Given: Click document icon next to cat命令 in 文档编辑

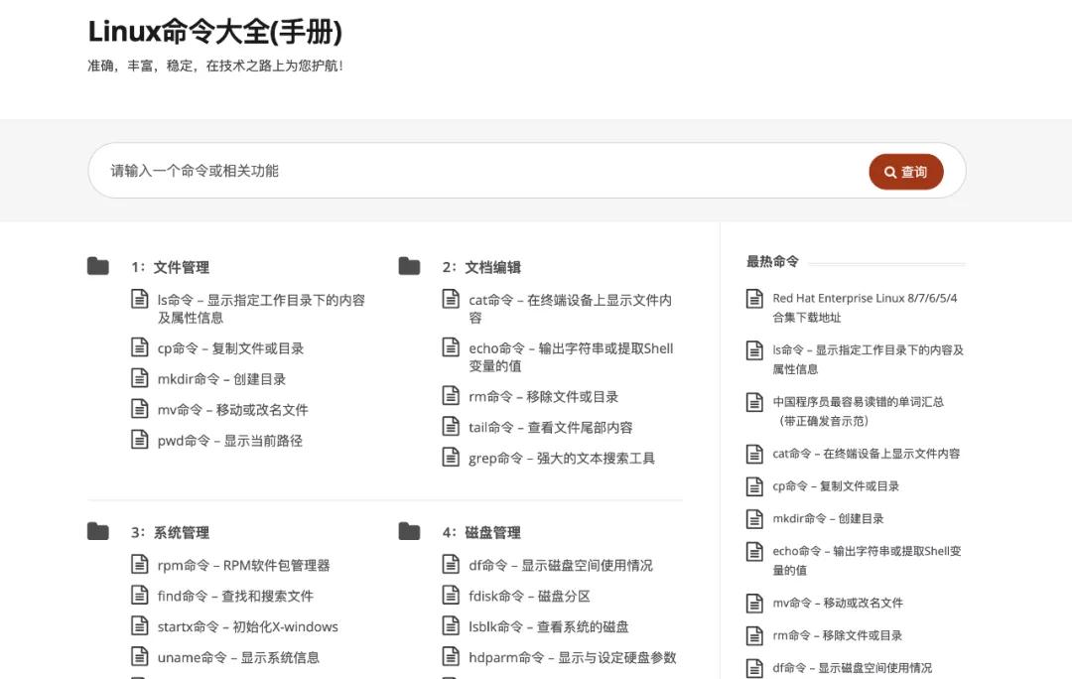Looking at the screenshot, I should (451, 299).
